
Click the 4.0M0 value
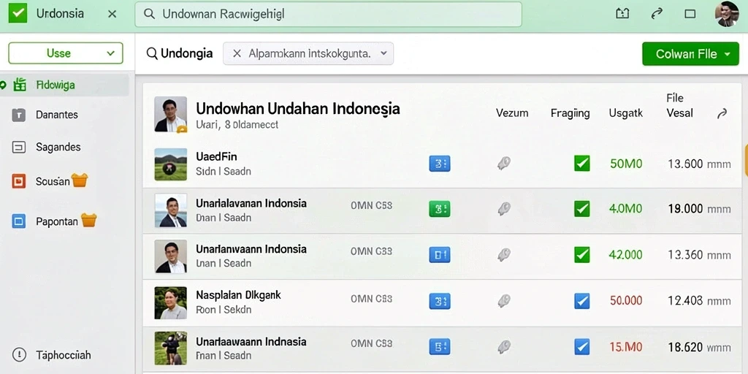pos(625,208)
